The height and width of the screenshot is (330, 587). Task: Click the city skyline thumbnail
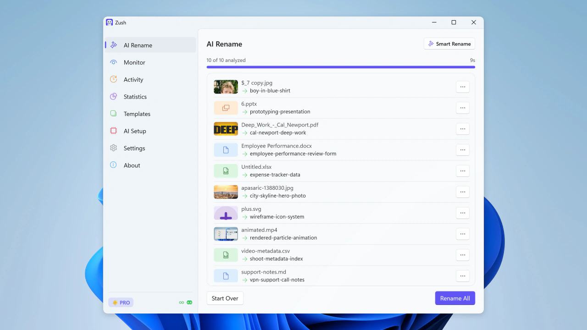pos(226,192)
